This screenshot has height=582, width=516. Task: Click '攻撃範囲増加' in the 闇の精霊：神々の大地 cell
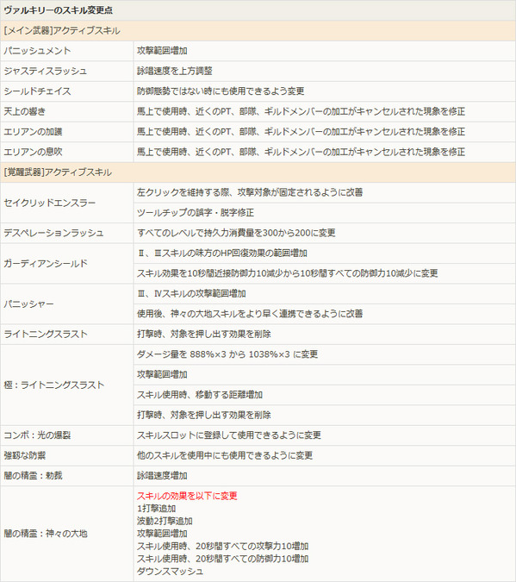pyautogui.click(x=162, y=534)
